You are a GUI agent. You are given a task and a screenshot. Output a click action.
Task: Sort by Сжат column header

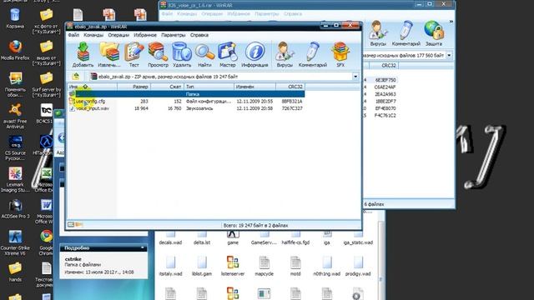[x=167, y=87]
